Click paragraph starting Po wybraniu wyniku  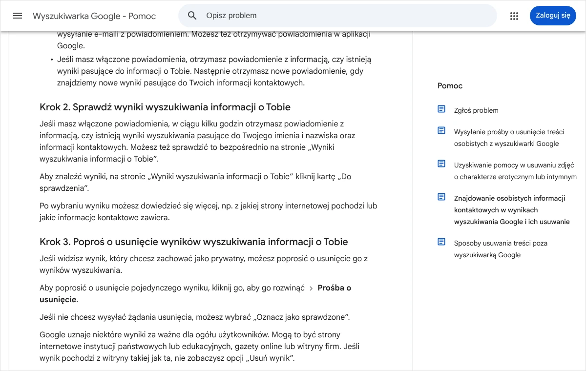point(209,212)
